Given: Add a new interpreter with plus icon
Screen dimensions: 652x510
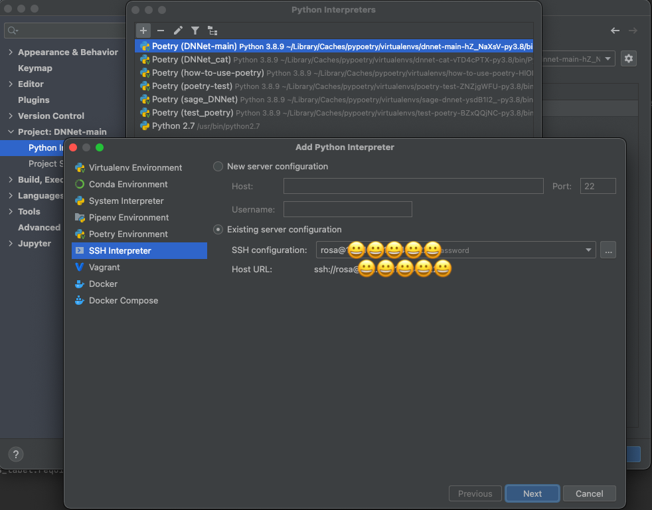Looking at the screenshot, I should point(143,31).
